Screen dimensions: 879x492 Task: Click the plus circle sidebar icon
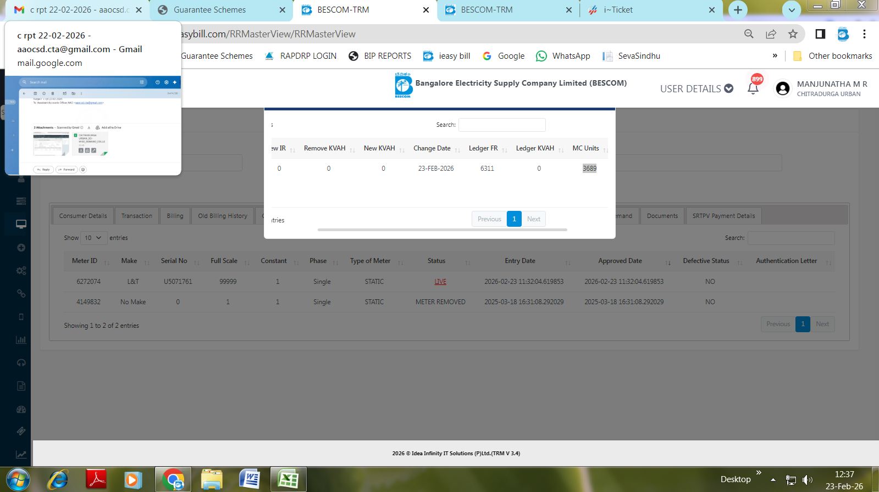point(21,248)
